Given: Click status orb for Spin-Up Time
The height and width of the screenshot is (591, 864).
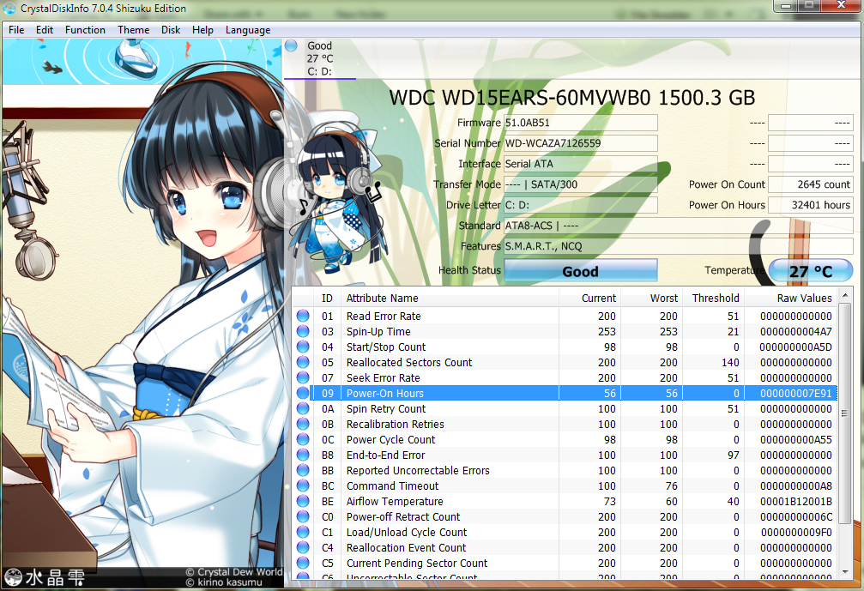Looking at the screenshot, I should click(x=303, y=331).
